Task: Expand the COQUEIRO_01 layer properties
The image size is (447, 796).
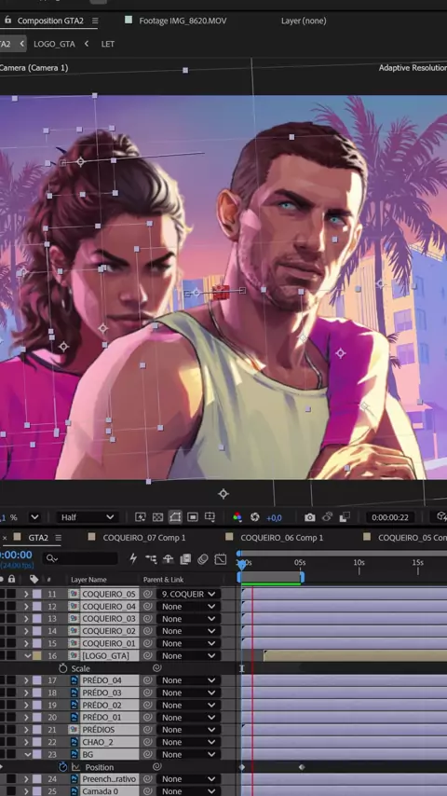Action: click(x=26, y=643)
